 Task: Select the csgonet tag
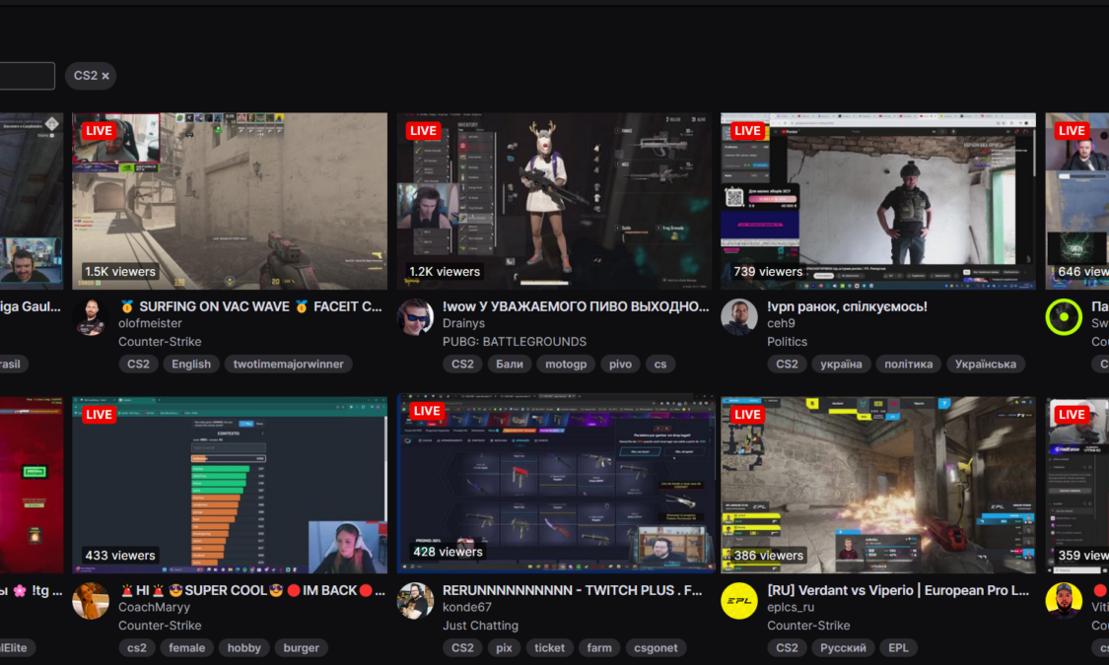click(656, 647)
